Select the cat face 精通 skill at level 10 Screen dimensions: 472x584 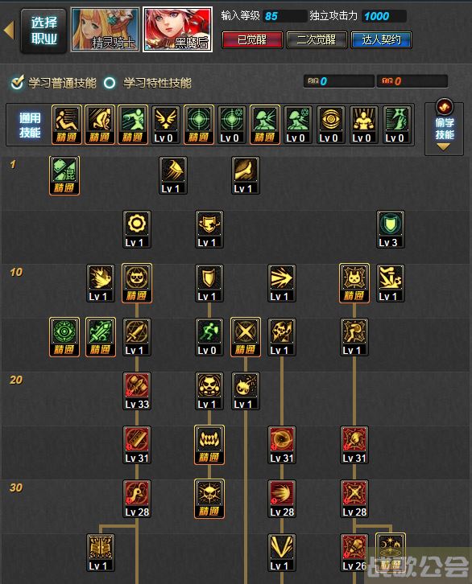coord(137,282)
